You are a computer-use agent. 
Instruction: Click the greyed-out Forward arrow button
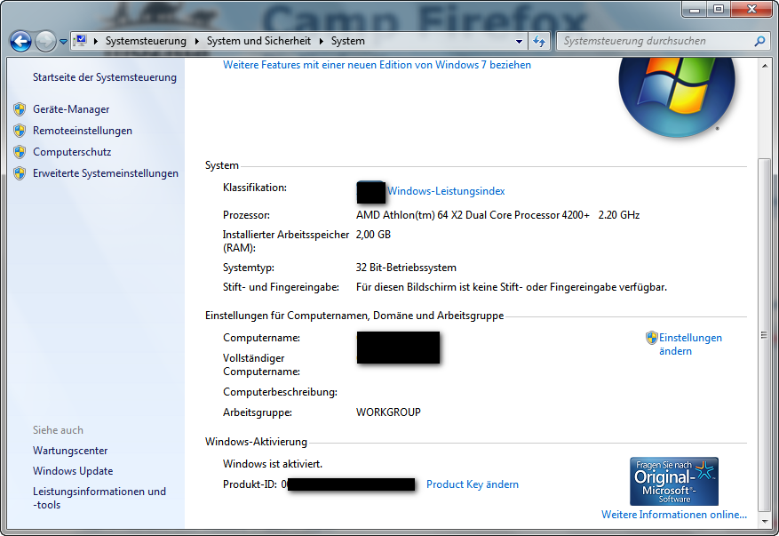(45, 41)
